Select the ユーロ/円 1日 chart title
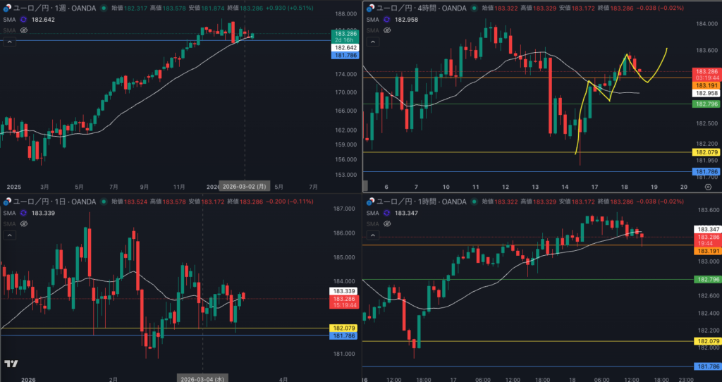The image size is (722, 382). tap(49, 202)
